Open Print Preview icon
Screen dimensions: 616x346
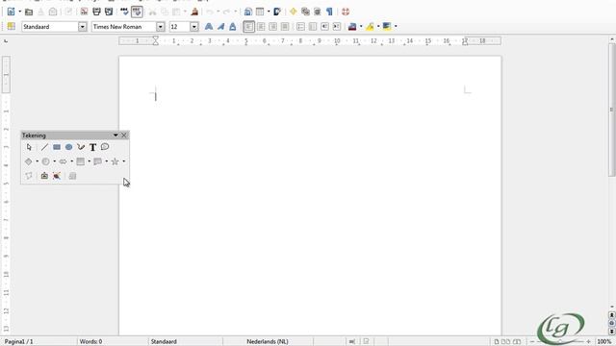[109, 12]
